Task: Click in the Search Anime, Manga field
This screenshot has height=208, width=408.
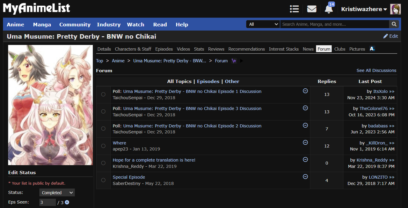Action: (335, 24)
